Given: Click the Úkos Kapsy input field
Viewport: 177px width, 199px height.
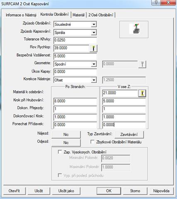Looking at the screenshot, I should pyautogui.click(x=75, y=72).
